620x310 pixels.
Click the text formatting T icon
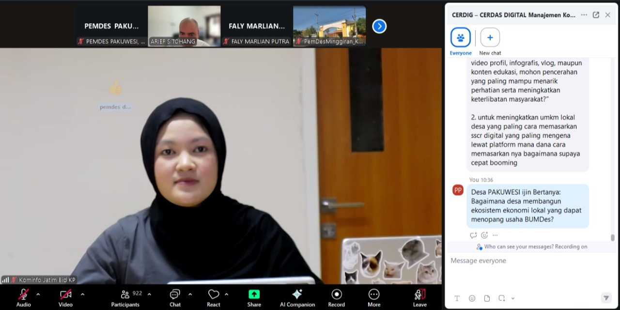(457, 298)
